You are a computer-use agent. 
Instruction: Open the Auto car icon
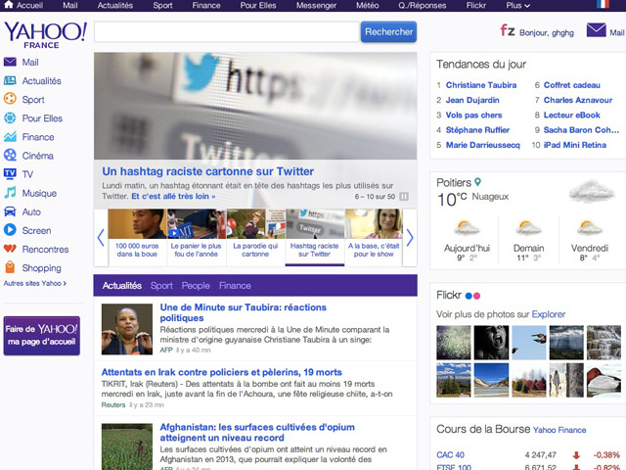[10, 211]
